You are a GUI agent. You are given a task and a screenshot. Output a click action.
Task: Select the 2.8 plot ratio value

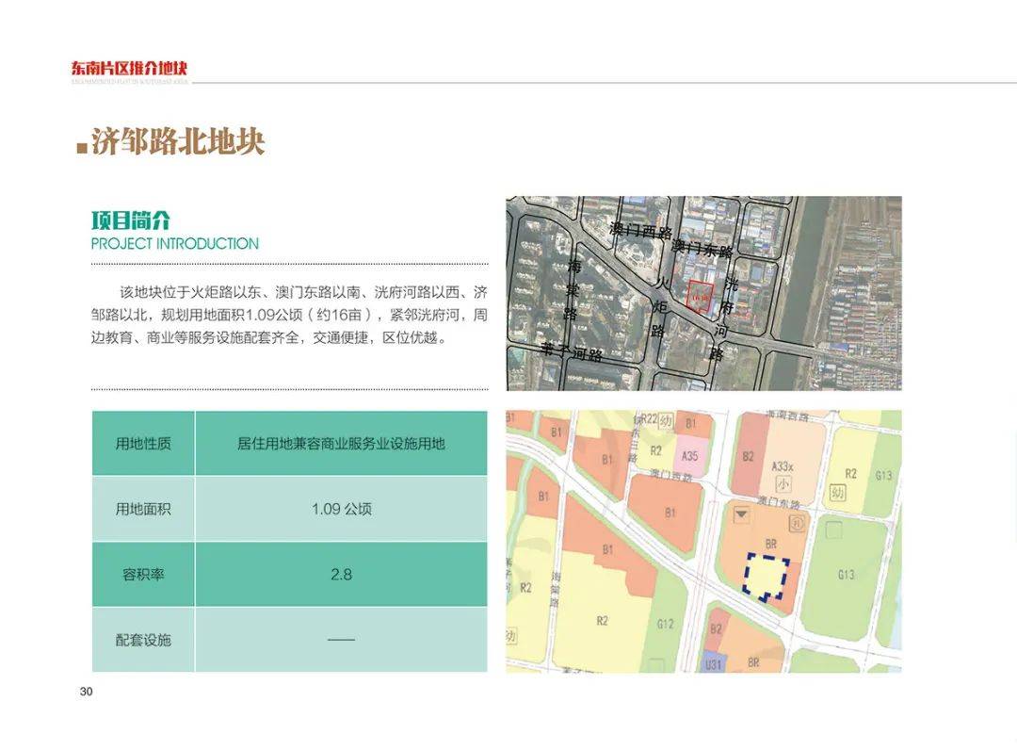(341, 575)
